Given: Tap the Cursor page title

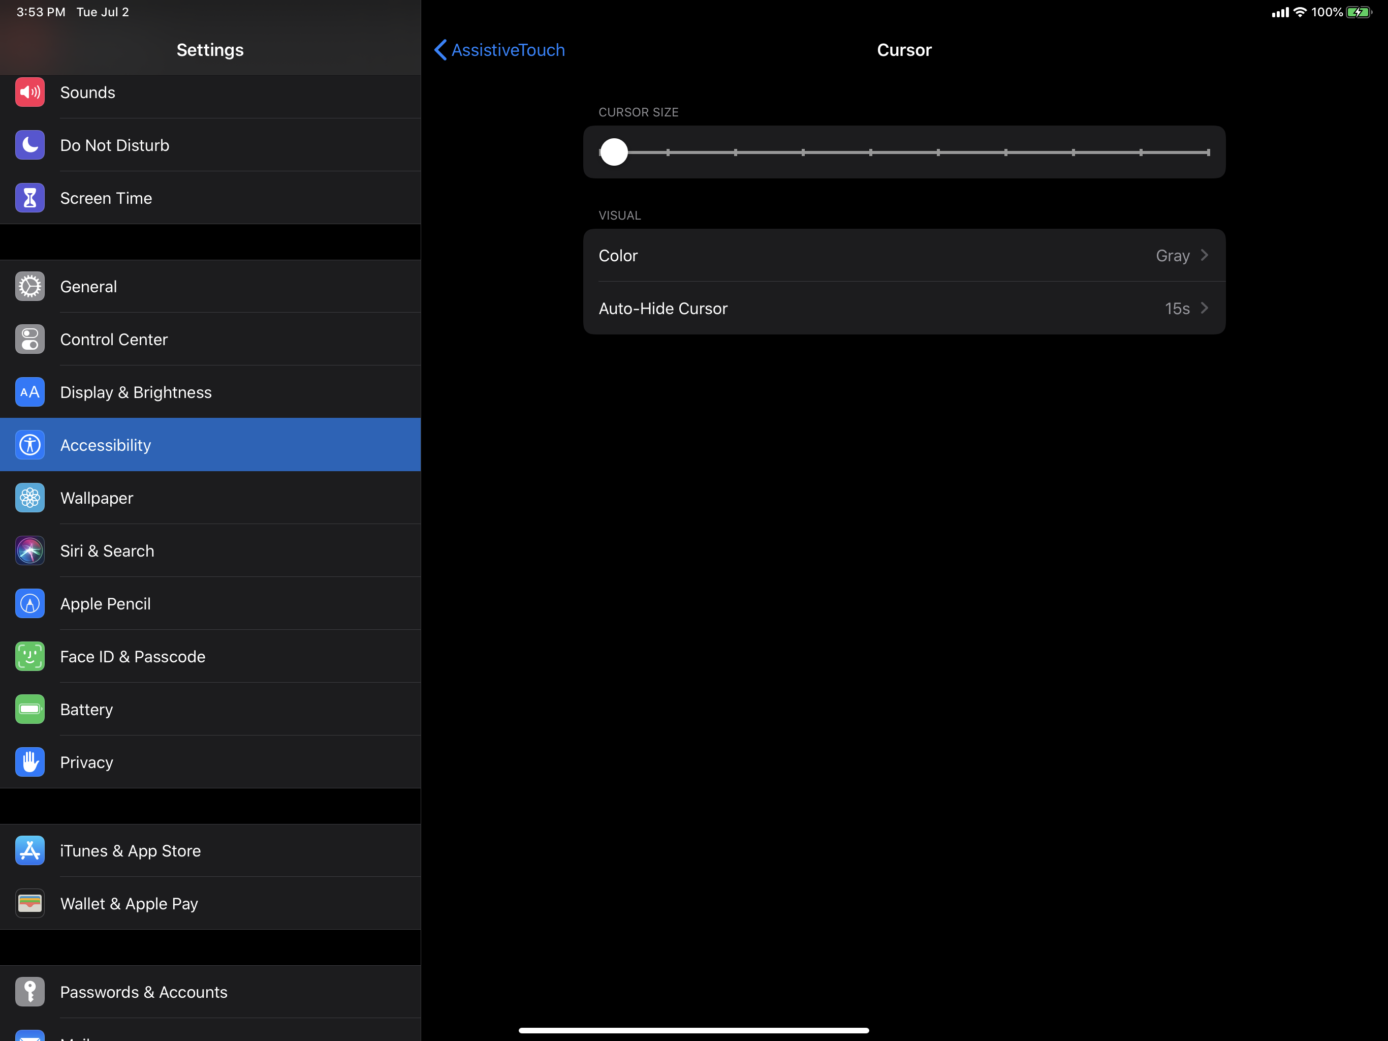Looking at the screenshot, I should coord(904,50).
